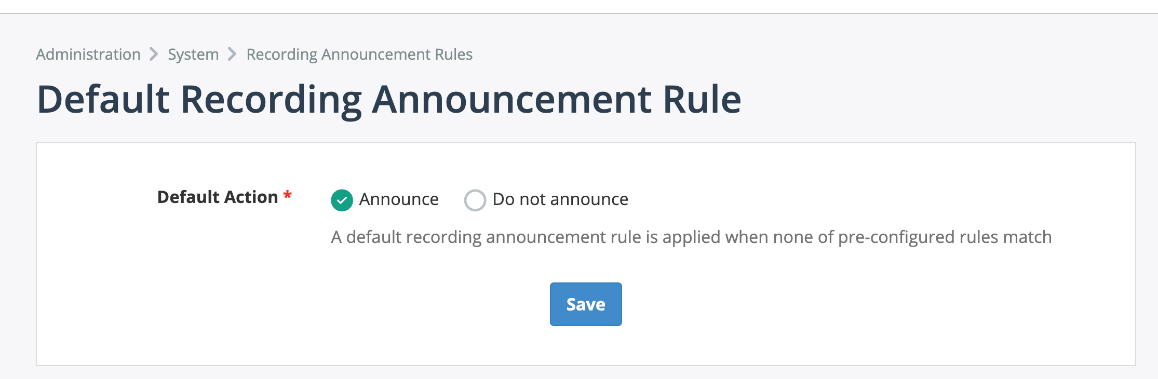Click the default rule help description text
The image size is (1158, 379).
click(x=691, y=237)
